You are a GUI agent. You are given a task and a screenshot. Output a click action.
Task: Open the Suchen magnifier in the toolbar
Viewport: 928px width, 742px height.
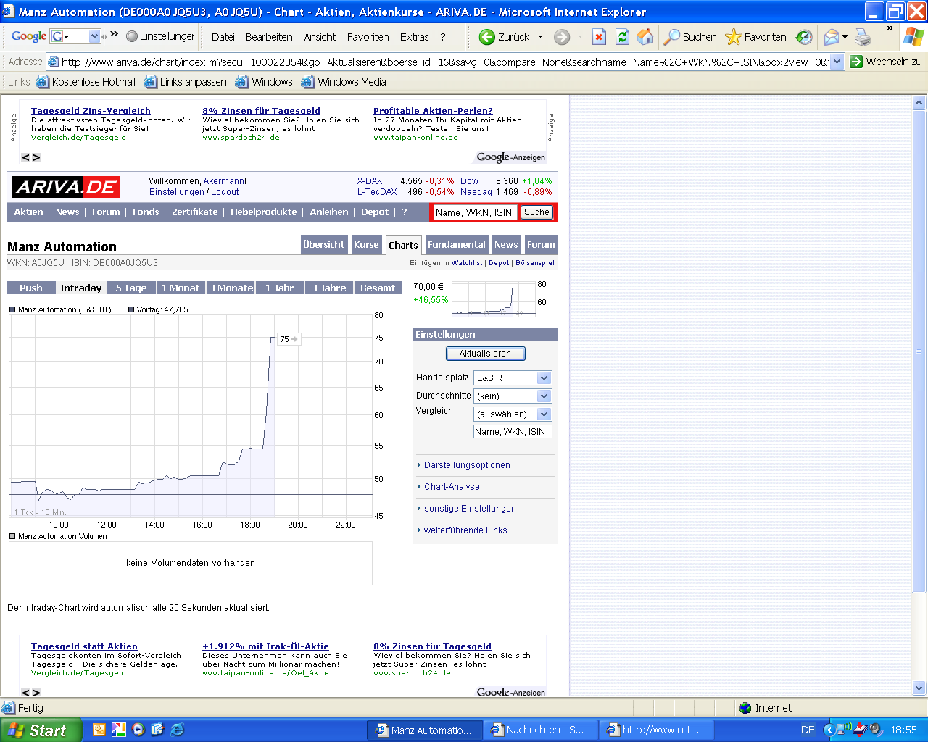[690, 37]
